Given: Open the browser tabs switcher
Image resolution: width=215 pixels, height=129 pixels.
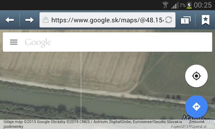Looking at the screenshot, I should click(185, 20).
